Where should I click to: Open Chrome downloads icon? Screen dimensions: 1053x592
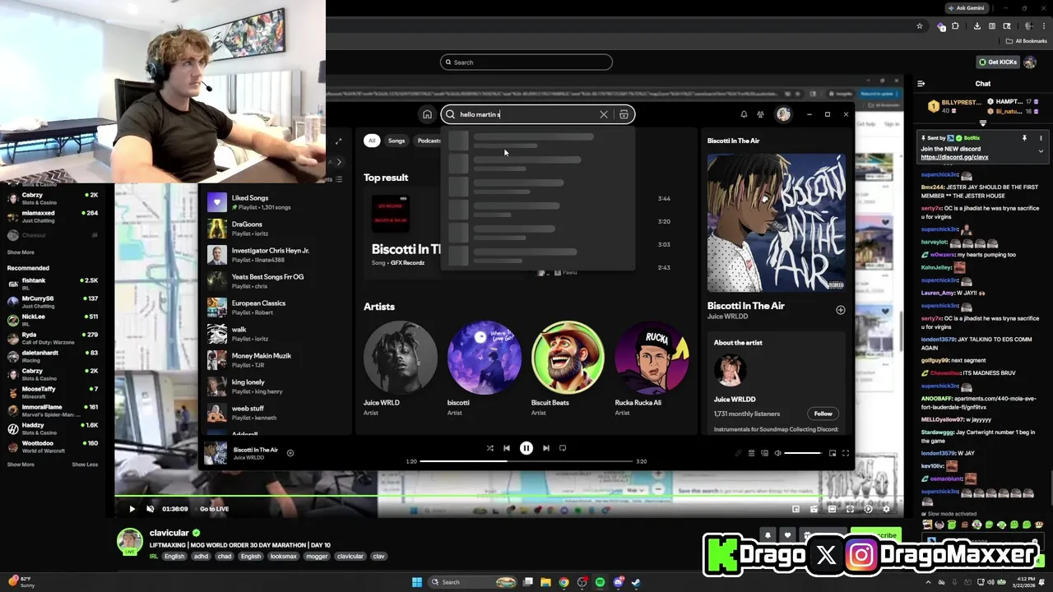[x=976, y=26]
